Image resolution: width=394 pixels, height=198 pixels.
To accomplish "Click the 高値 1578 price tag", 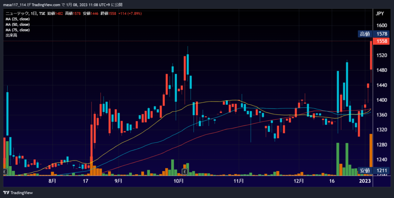I will 374,34.
